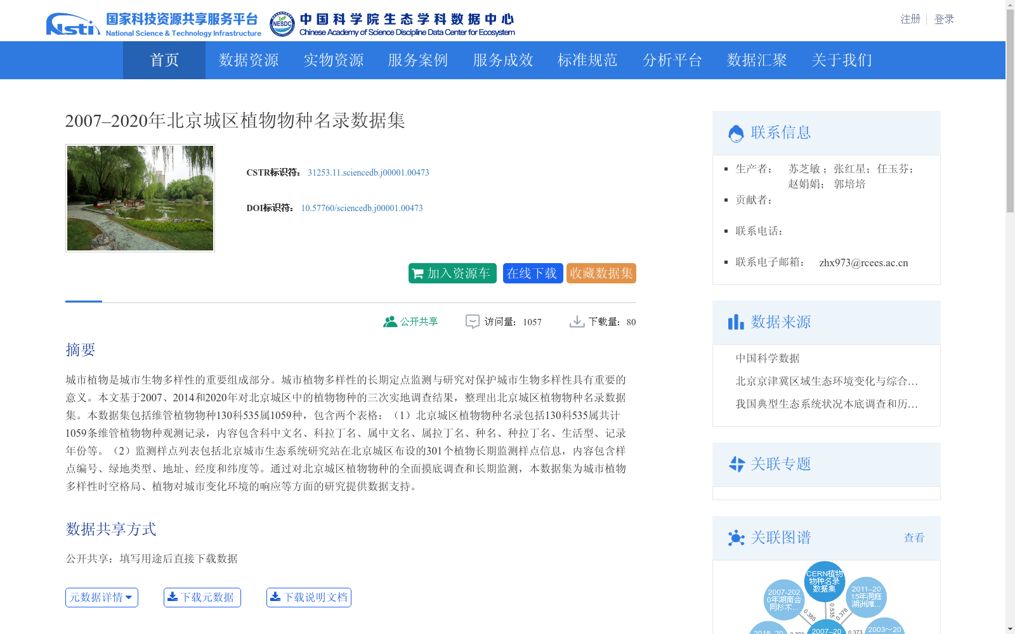
Task: Click download icon in 下载元数据 button
Action: point(173,597)
